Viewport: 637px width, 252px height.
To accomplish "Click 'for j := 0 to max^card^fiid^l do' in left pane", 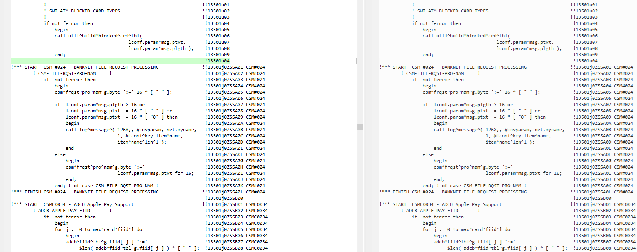I will (98, 229).
